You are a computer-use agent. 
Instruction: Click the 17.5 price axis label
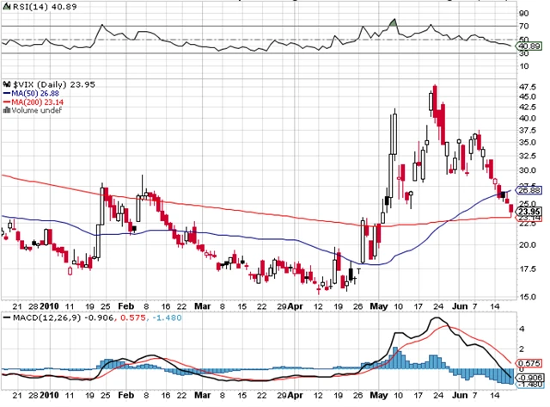pyautogui.click(x=527, y=269)
